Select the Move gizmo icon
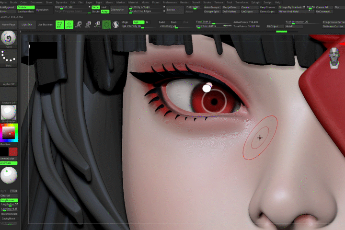 point(78,24)
